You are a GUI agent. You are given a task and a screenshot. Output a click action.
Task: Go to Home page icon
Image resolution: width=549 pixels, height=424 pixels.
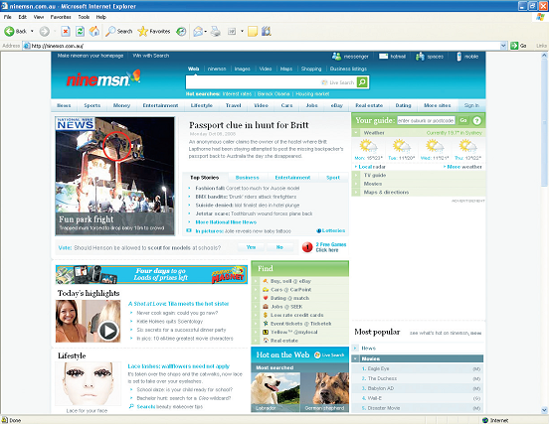pos(94,32)
